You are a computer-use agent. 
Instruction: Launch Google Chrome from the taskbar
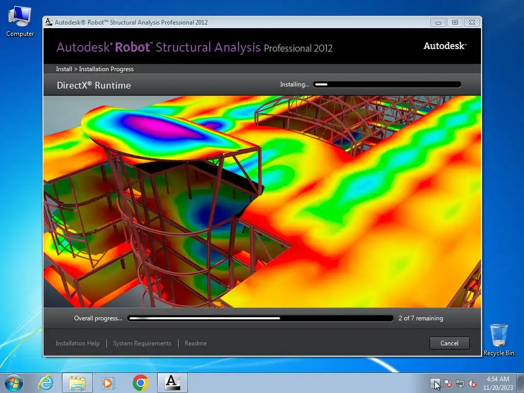click(140, 383)
